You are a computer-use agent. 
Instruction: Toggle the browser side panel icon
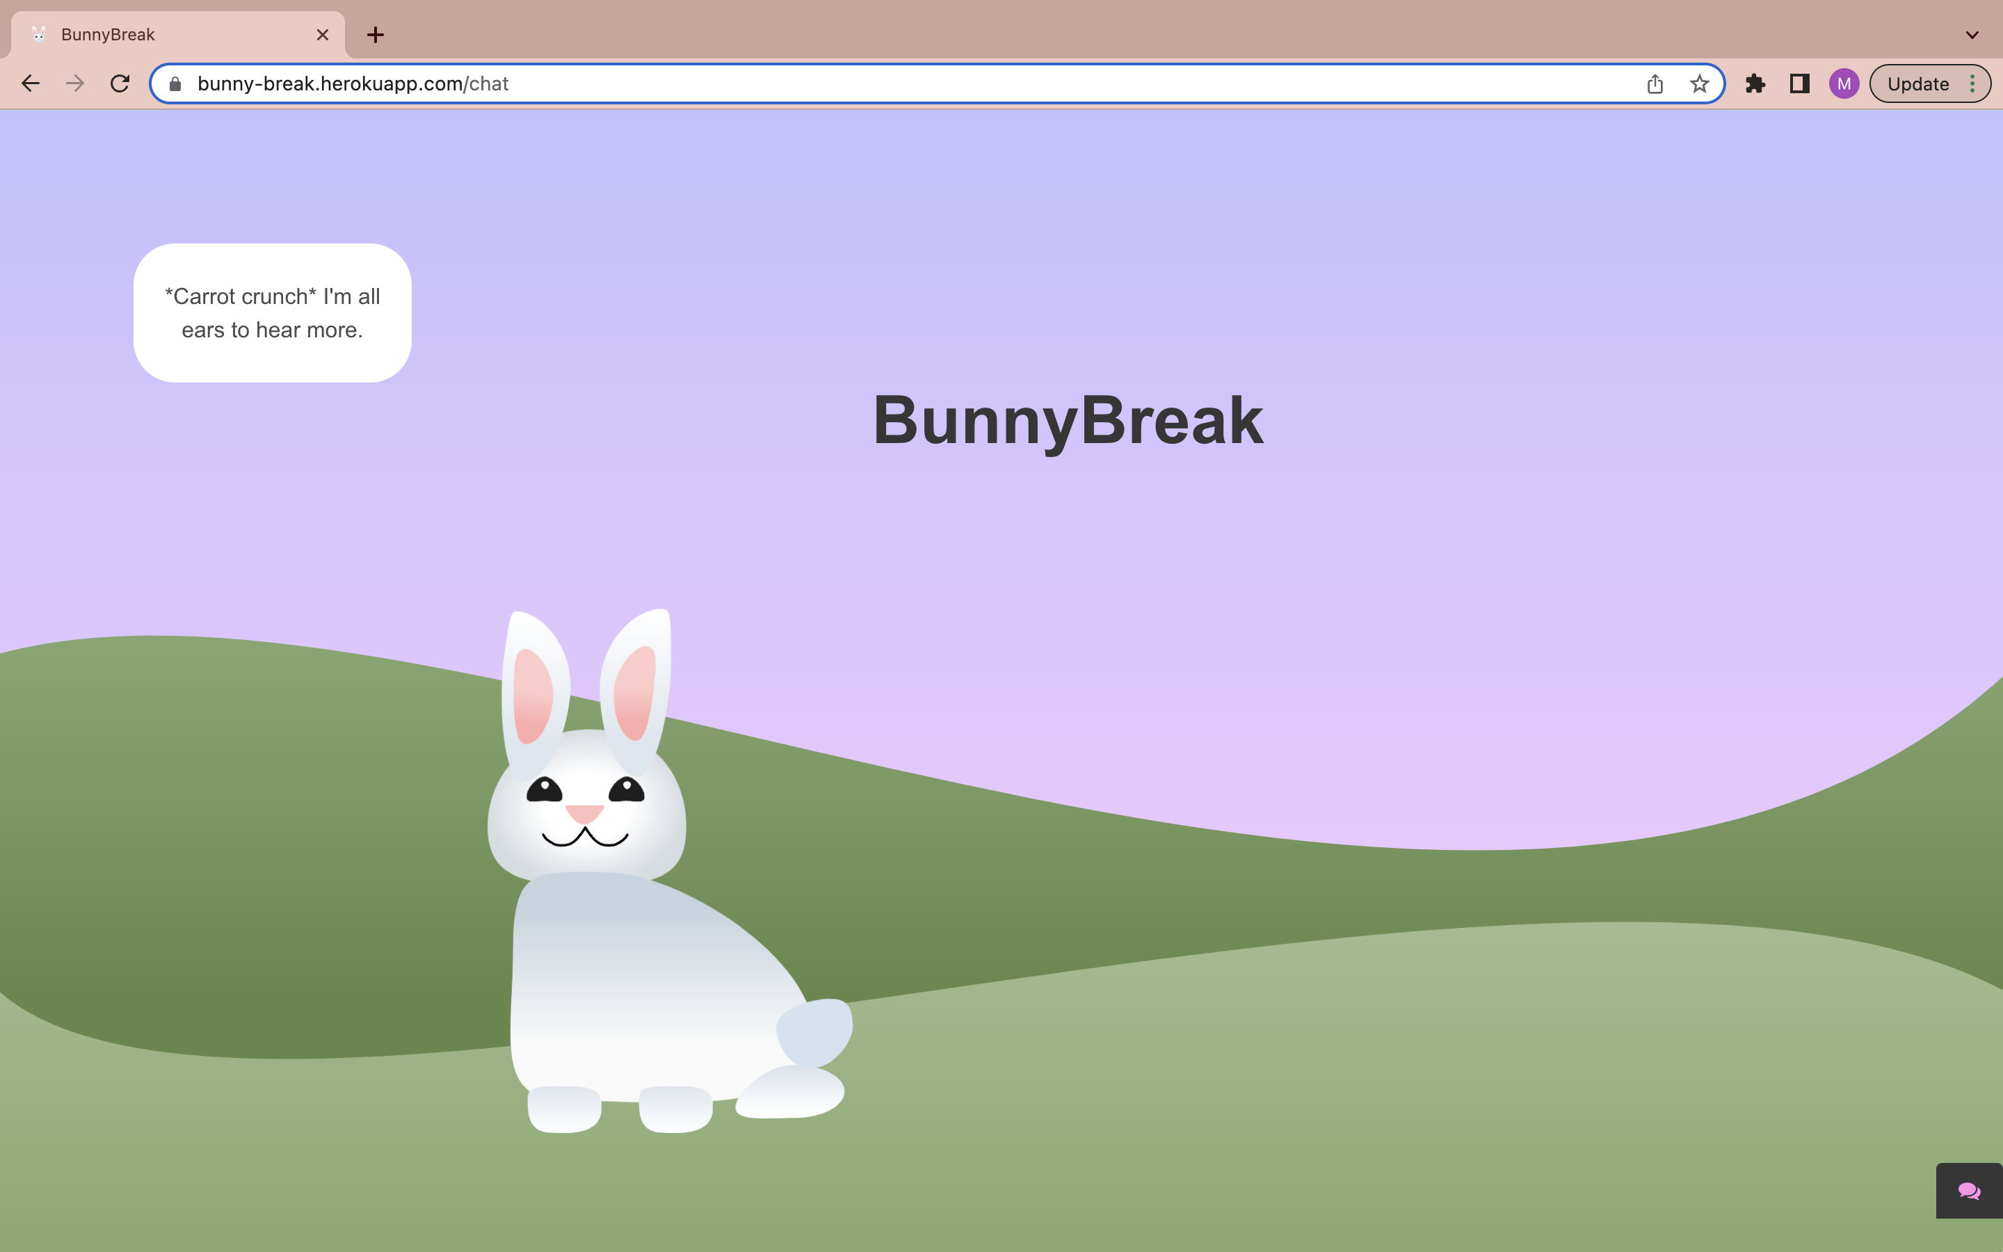1799,83
